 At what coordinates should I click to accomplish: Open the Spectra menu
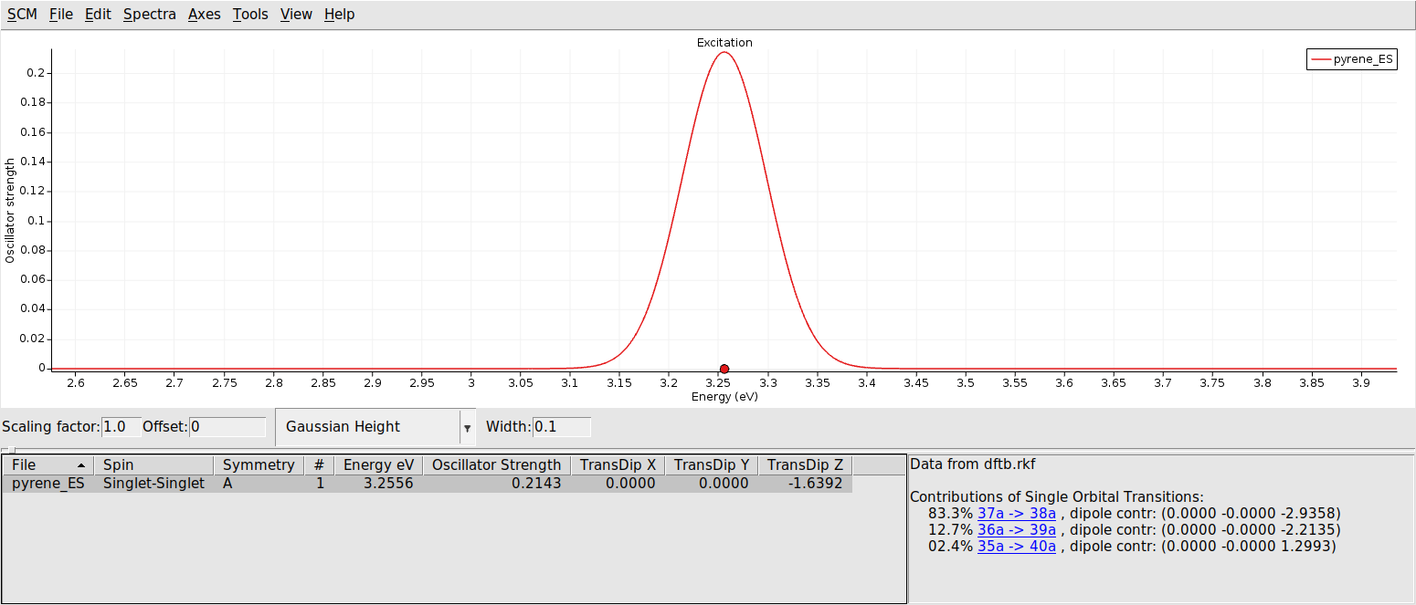(149, 14)
